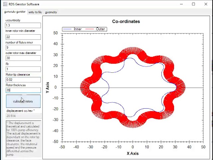Click the 'Inner' legend label

(x=78, y=29)
